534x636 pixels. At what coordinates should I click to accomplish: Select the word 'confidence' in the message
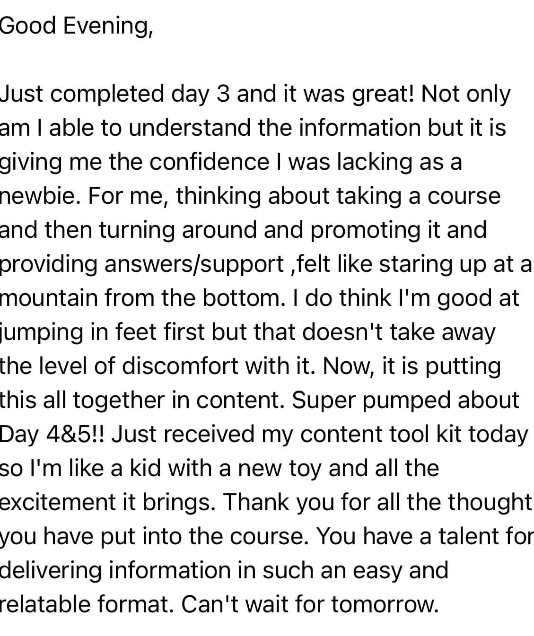[210, 162]
